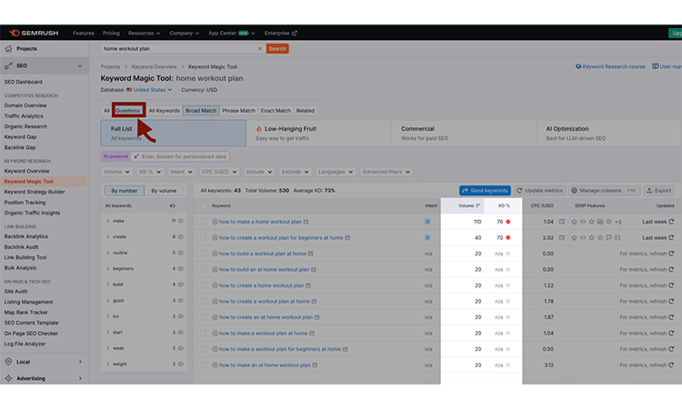Refresh metrics for 'how to make a home workout plan'
682x409 pixels.
point(671,222)
